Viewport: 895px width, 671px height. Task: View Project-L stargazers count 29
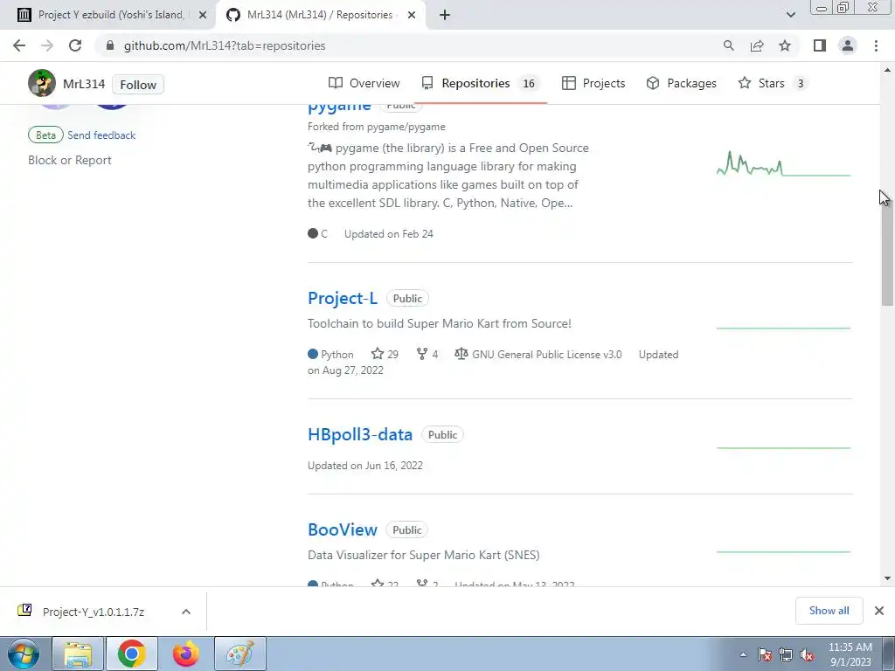(385, 355)
